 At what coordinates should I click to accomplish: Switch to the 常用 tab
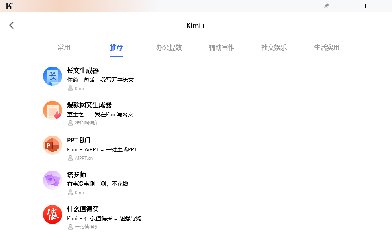pos(64,47)
